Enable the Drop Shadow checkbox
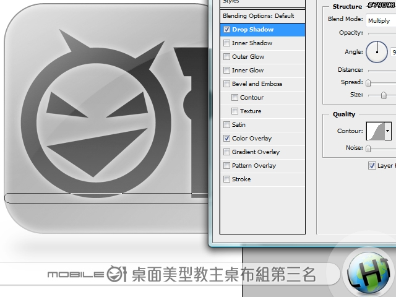Viewport: 396px width, 297px height. coord(226,30)
